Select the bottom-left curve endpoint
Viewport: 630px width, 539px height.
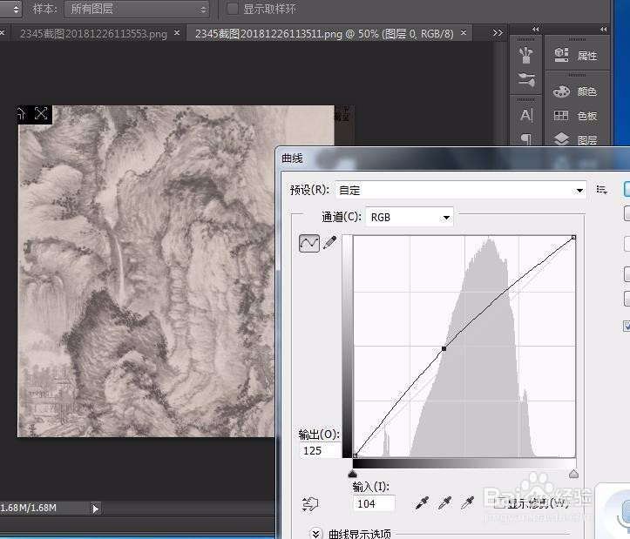355,455
